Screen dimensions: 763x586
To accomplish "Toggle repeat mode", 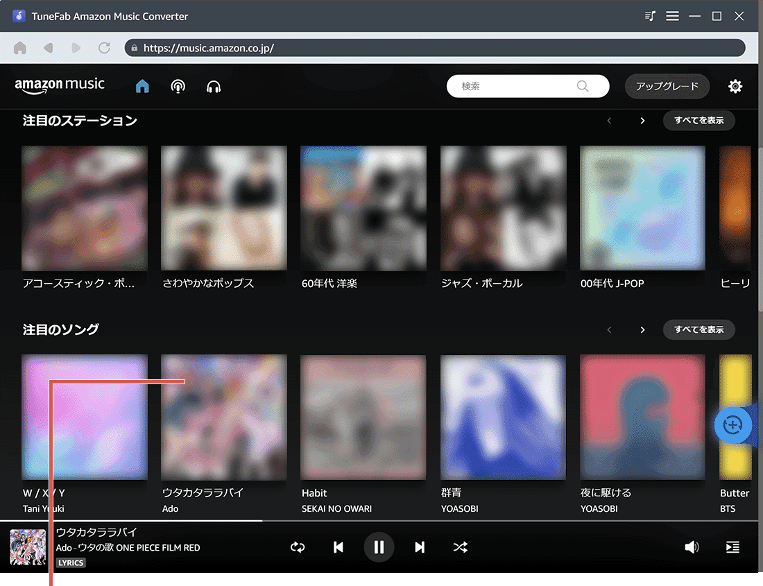I will (298, 547).
